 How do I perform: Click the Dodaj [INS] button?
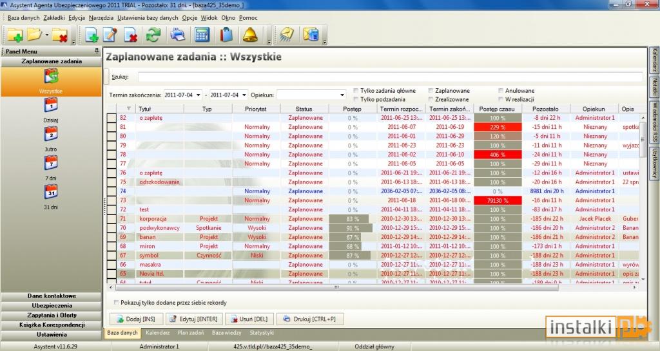coord(137,319)
